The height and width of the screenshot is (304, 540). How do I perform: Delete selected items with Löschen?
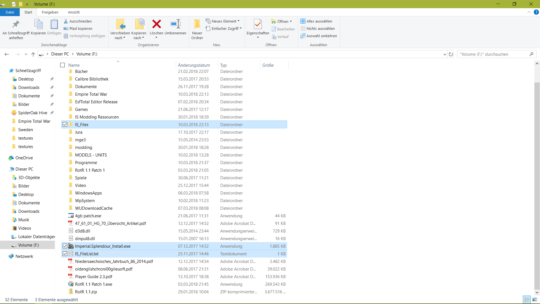tap(156, 29)
